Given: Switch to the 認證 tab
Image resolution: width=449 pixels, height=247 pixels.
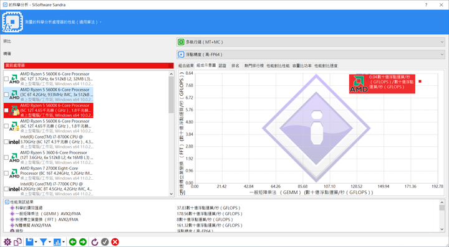Looking at the screenshot, I should [x=223, y=66].
